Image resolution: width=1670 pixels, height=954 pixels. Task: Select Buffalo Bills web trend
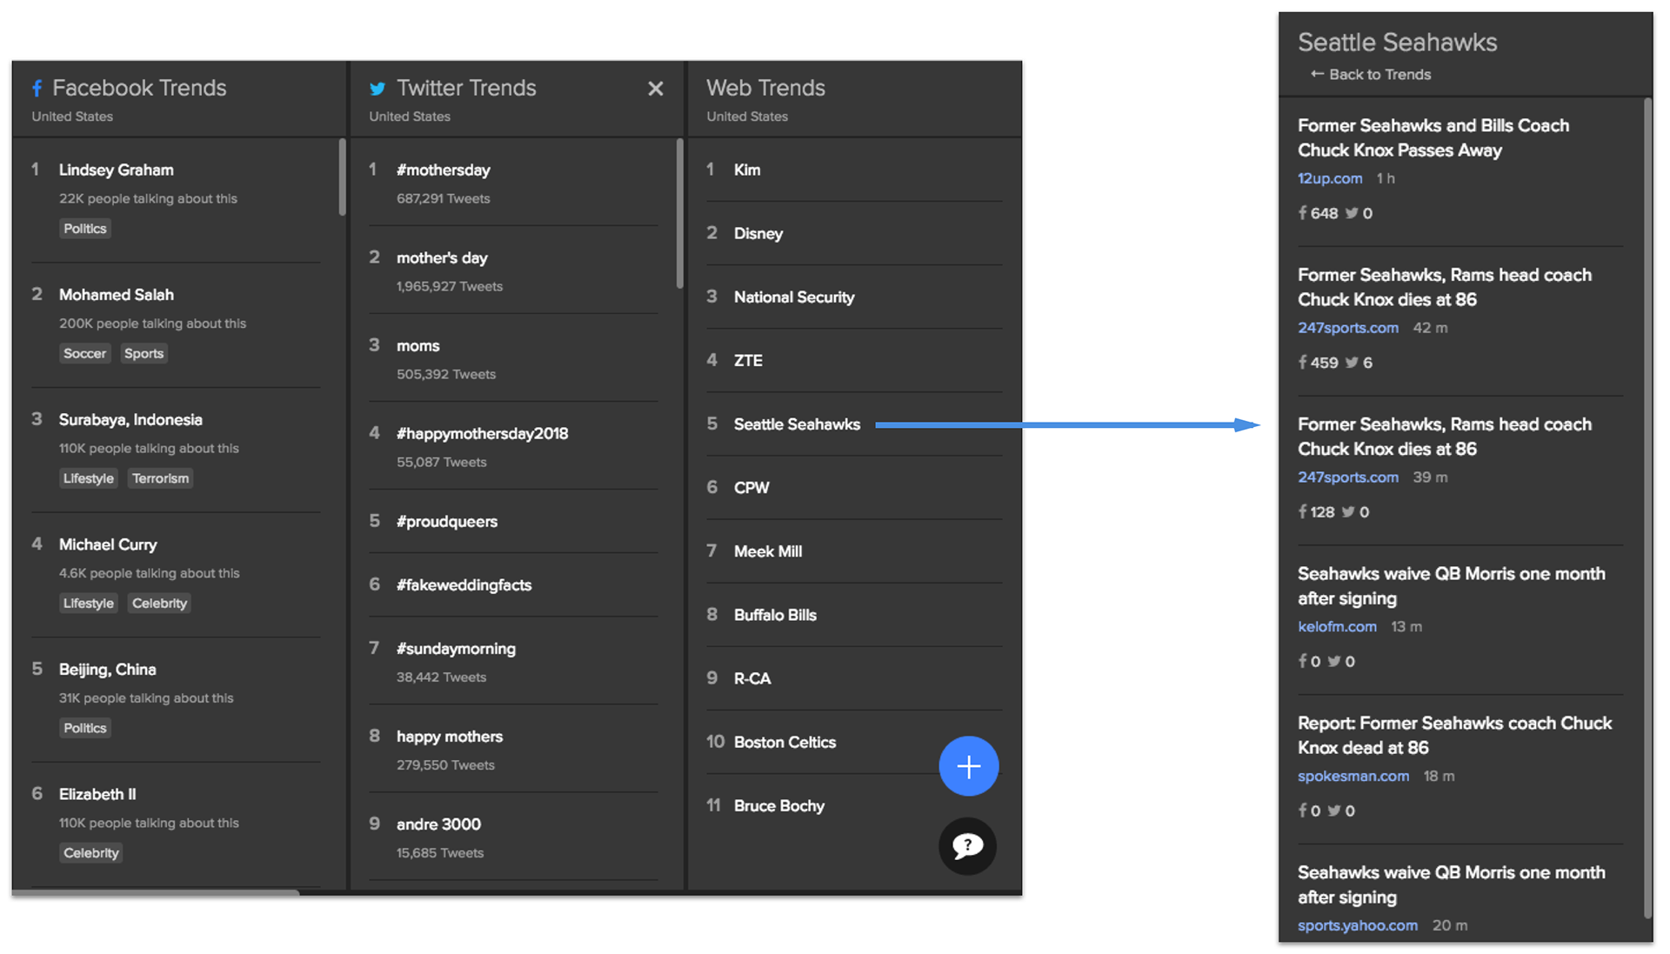(775, 614)
